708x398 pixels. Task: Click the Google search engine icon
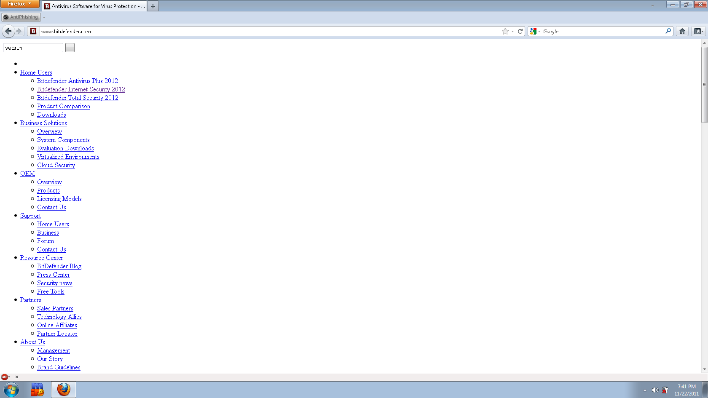click(533, 31)
